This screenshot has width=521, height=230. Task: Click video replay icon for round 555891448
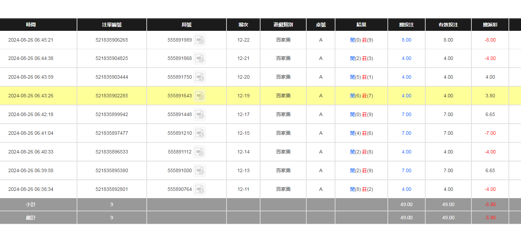tap(199, 115)
